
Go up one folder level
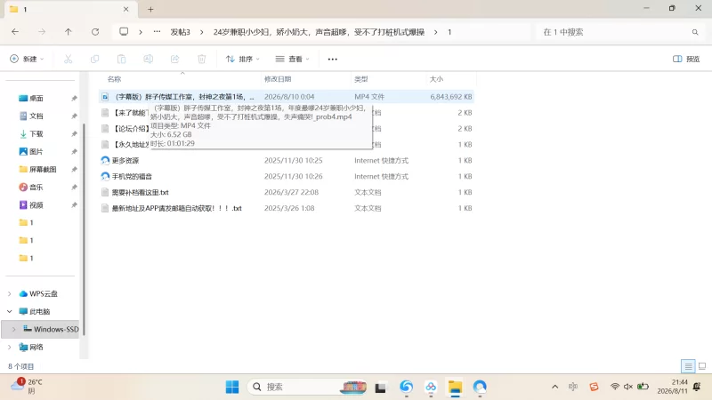69,32
